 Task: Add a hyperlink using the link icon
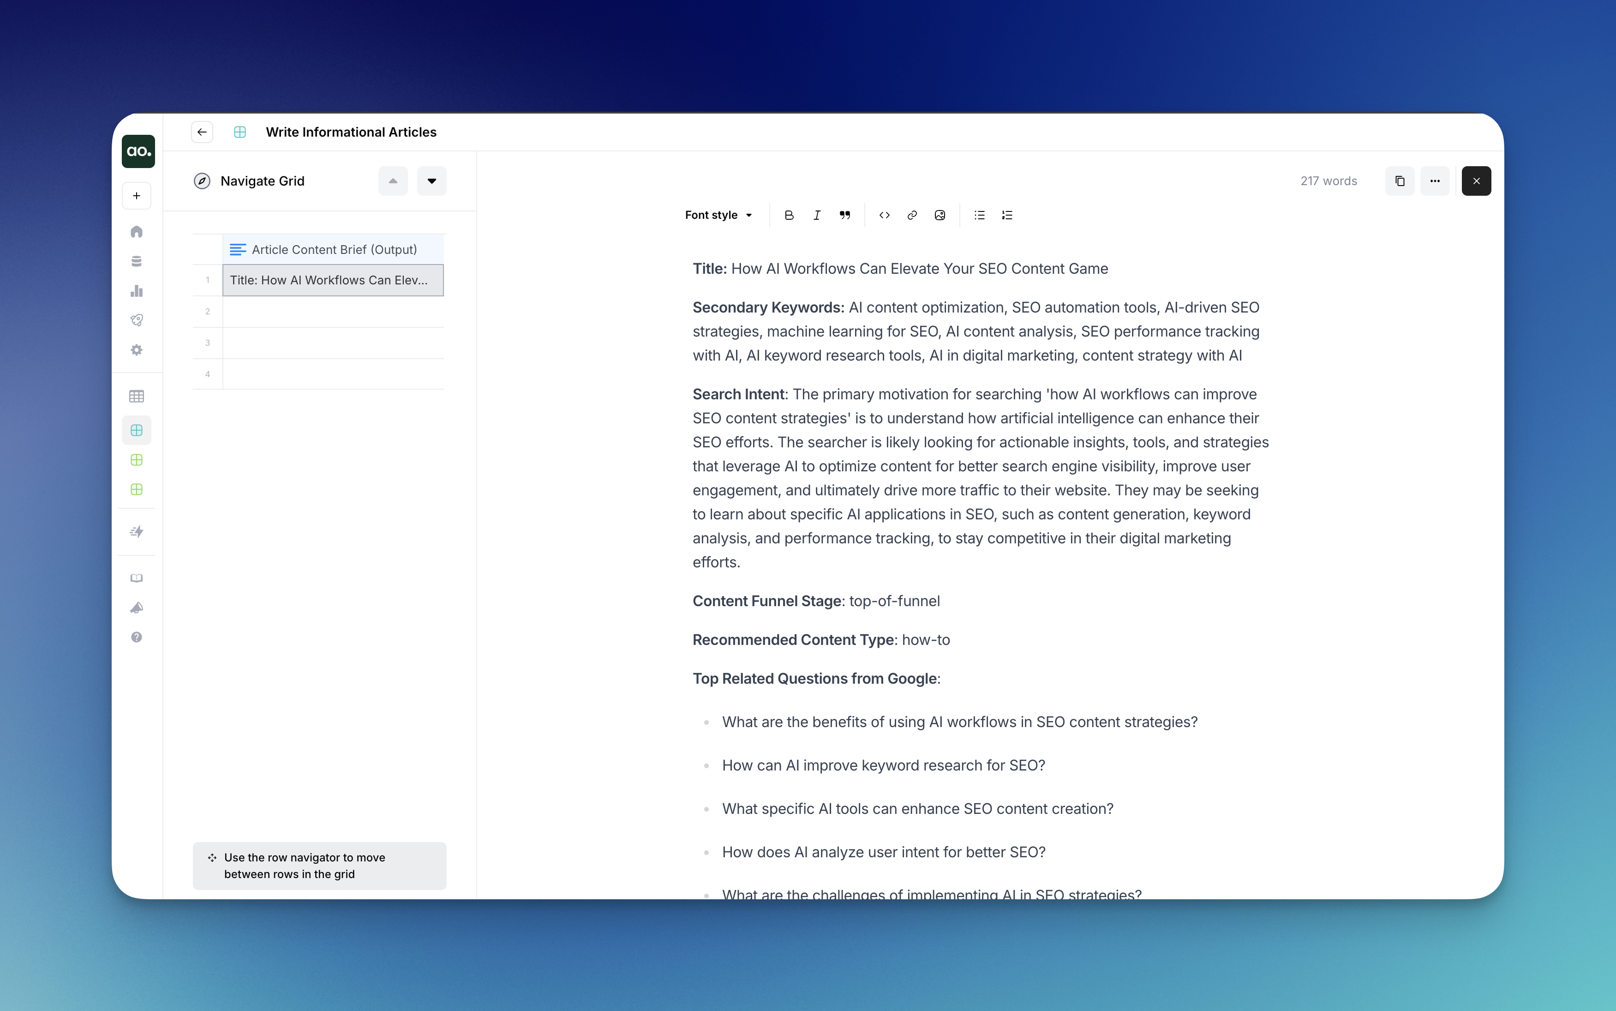pyautogui.click(x=911, y=215)
